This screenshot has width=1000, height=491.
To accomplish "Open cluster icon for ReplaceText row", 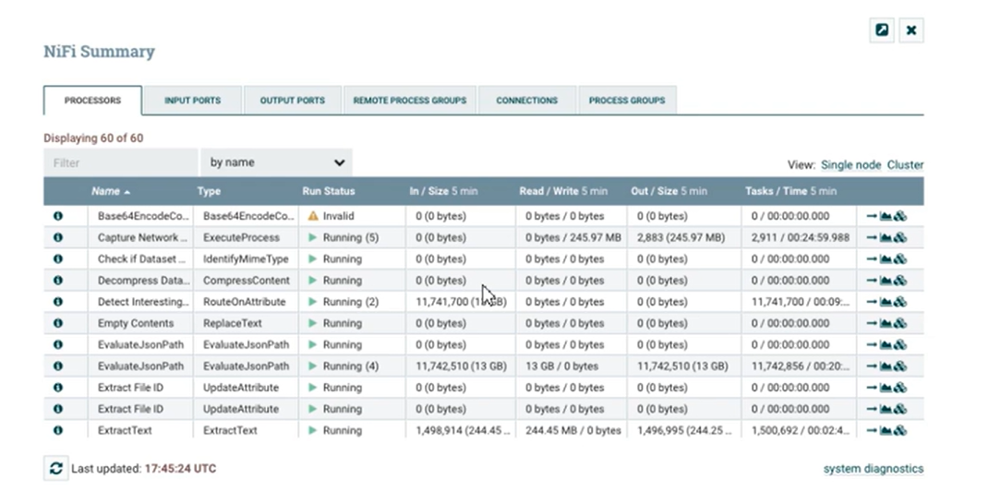I will [x=900, y=323].
